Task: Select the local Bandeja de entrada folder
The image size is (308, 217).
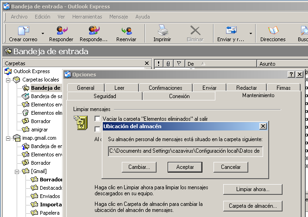Action: pos(45,88)
